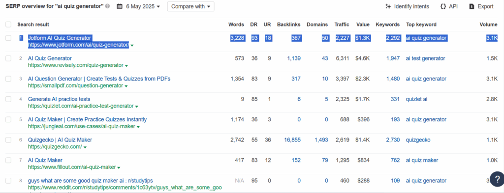This screenshot has width=504, height=193.
Task: Toggle the select-all checkbox in the table header
Action: [x=8, y=25]
